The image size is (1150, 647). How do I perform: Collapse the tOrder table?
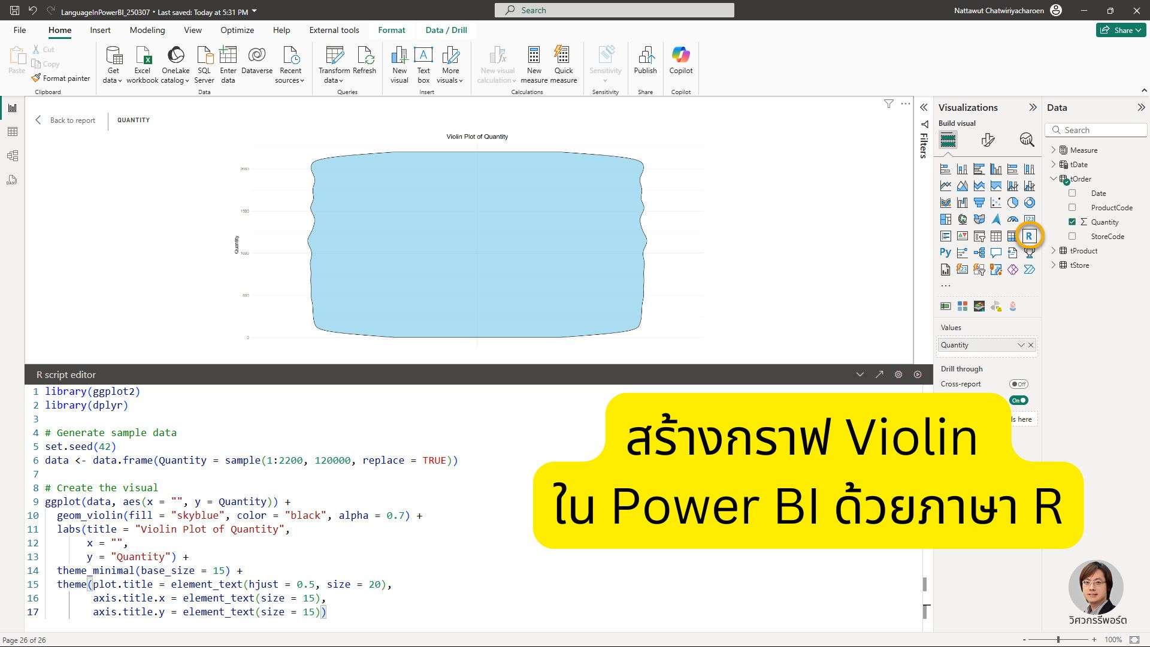click(1054, 179)
